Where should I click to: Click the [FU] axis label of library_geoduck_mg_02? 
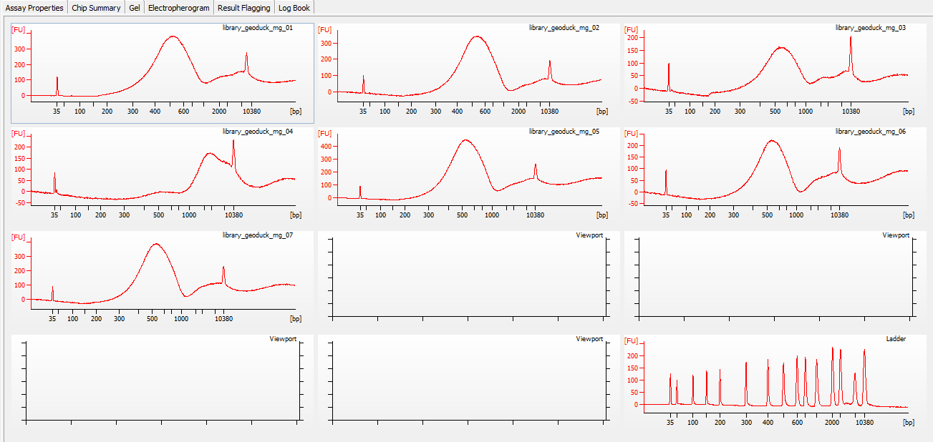click(x=325, y=30)
